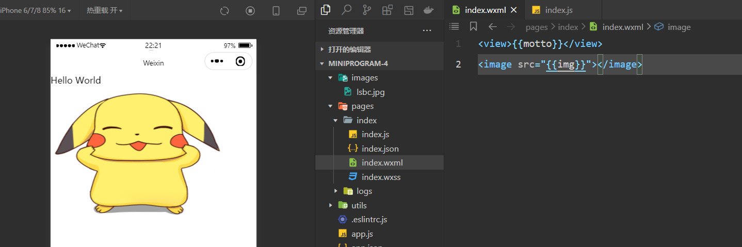Click the Hello World text in simulator
This screenshot has width=742, height=247.
(76, 80)
